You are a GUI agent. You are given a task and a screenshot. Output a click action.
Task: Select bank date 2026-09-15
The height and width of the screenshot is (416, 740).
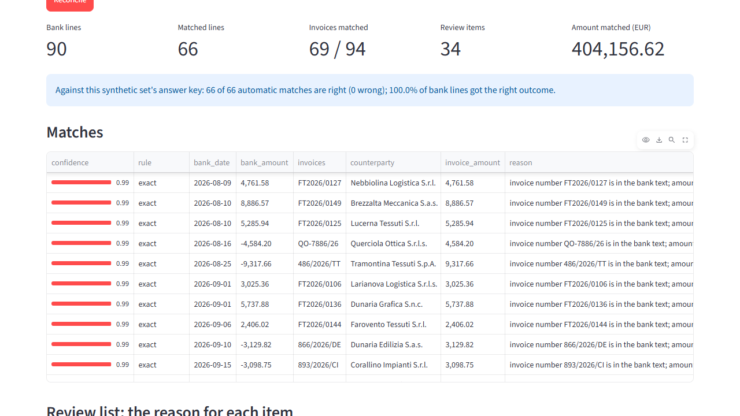pyautogui.click(x=212, y=365)
